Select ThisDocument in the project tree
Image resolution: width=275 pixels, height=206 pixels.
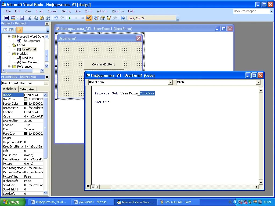(x=31, y=41)
